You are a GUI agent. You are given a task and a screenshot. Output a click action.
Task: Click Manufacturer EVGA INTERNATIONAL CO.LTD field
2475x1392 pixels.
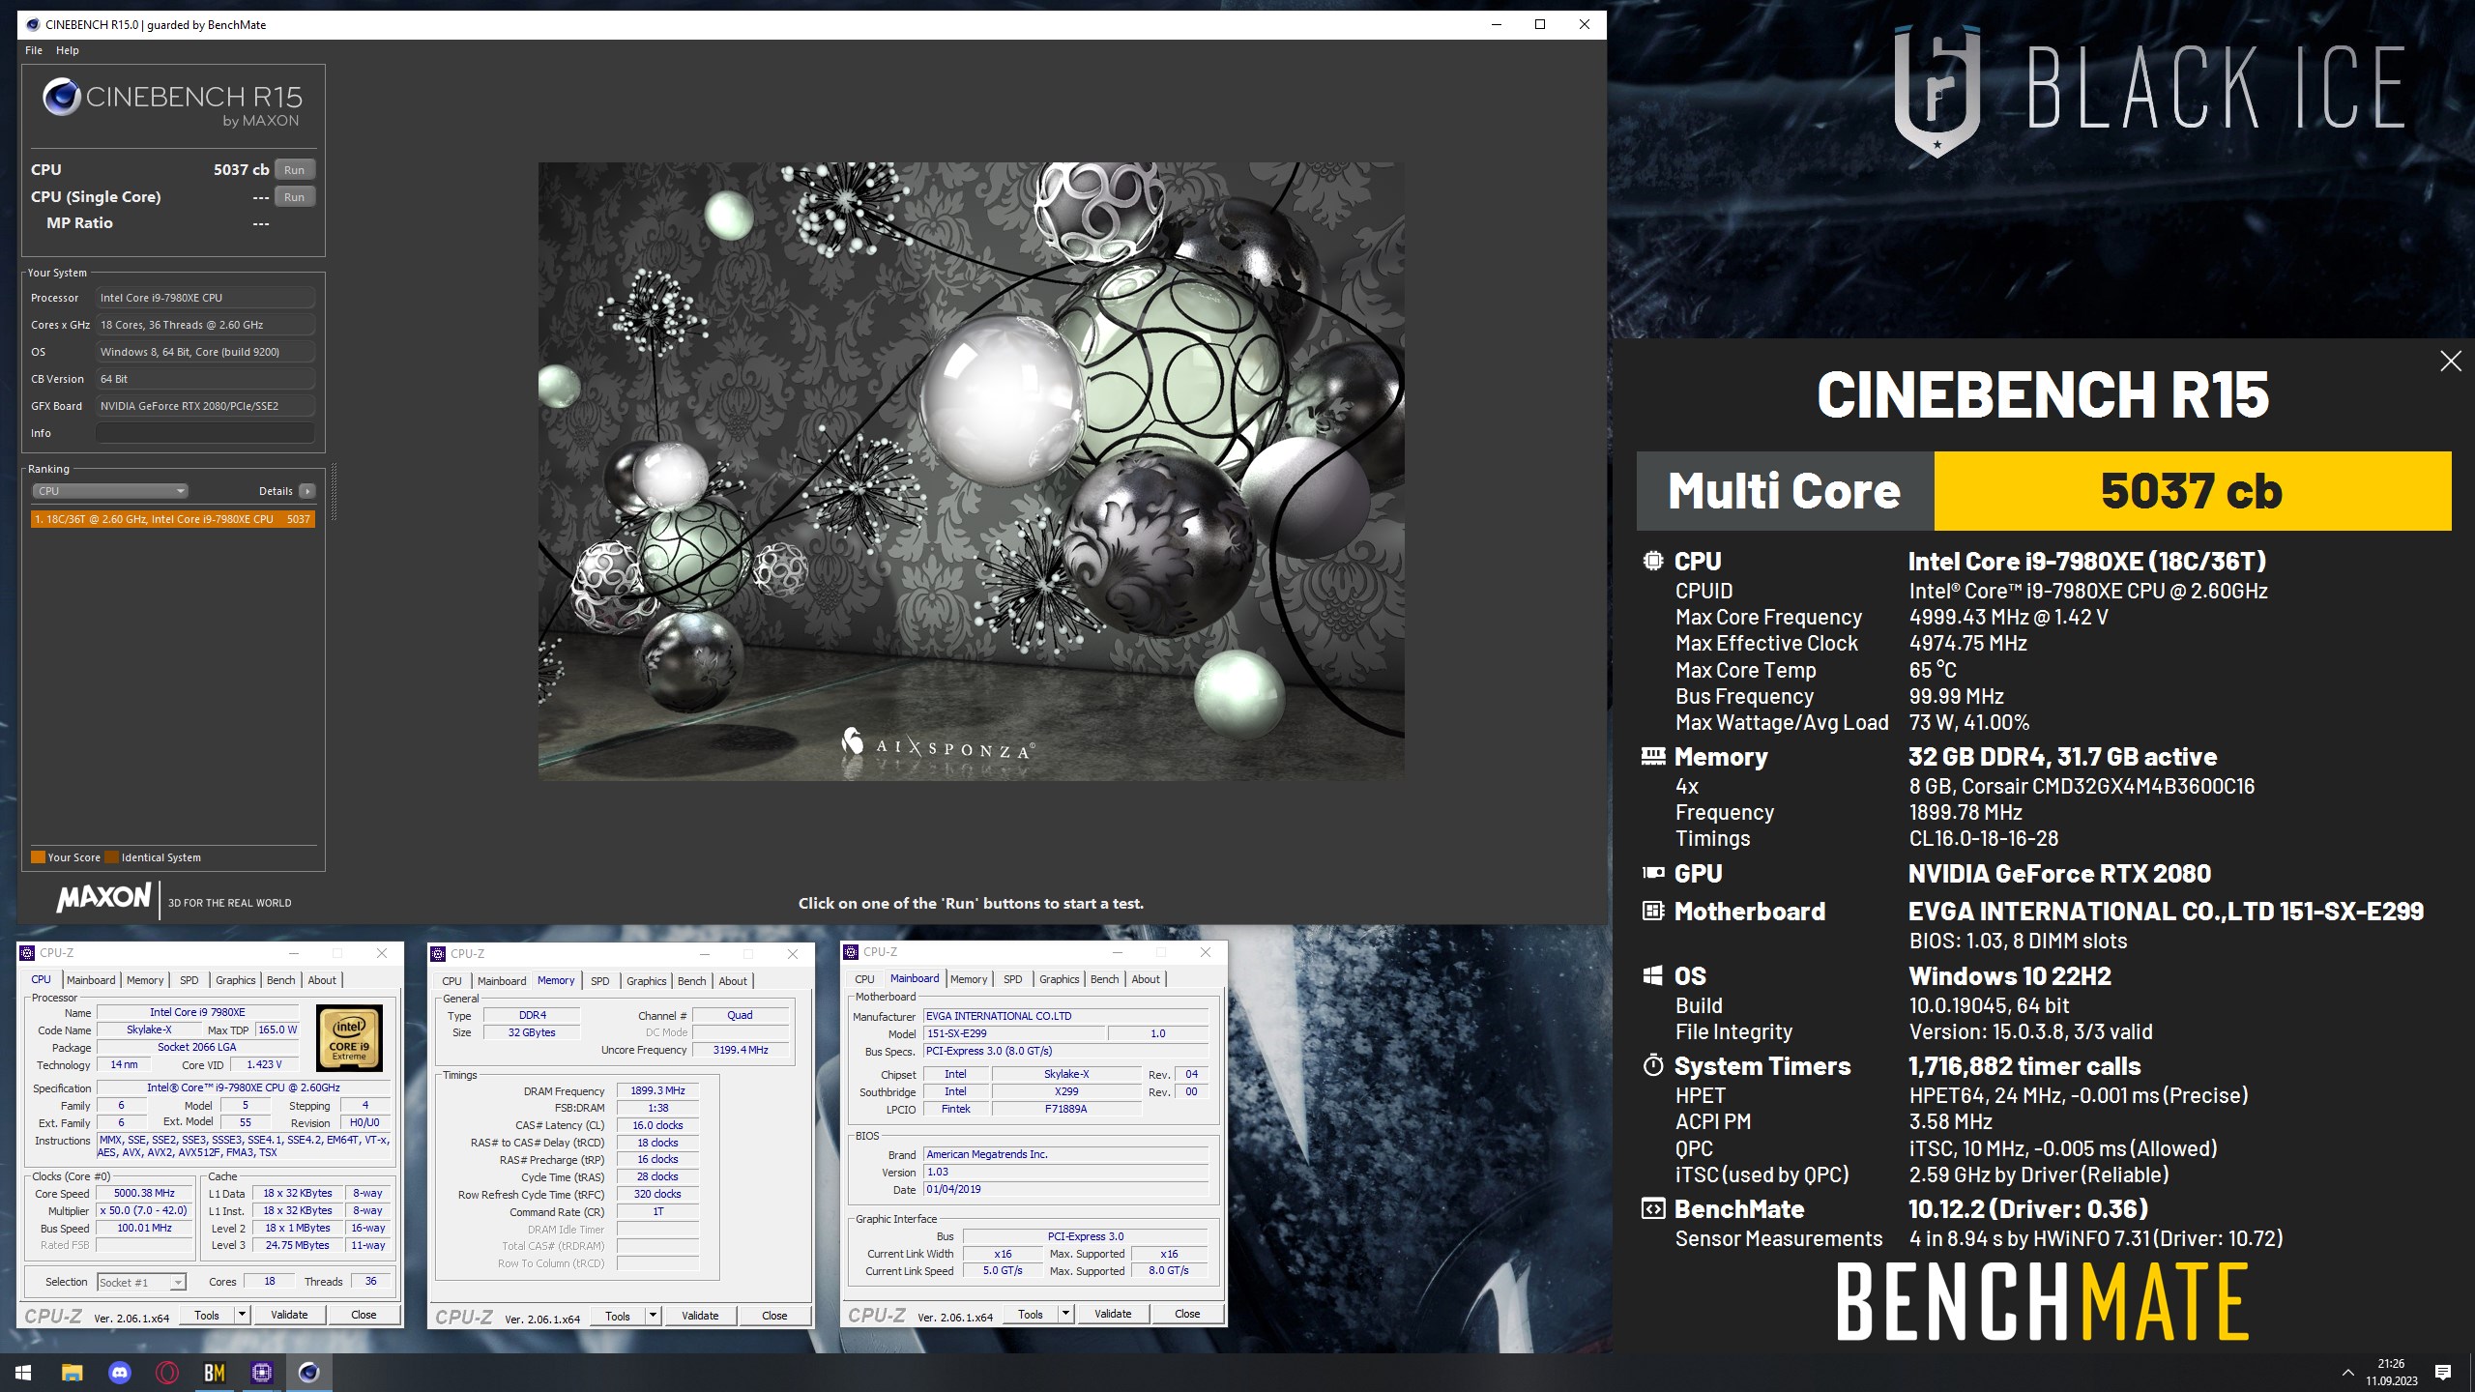tap(1065, 1016)
